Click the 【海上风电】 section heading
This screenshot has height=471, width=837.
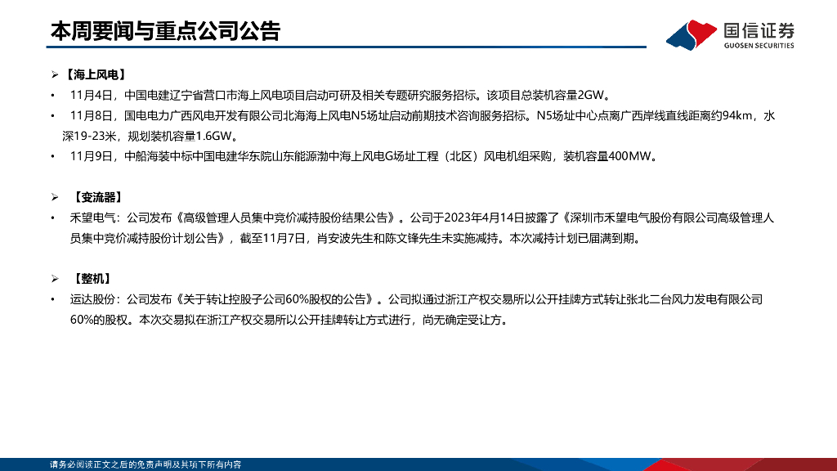coord(95,74)
